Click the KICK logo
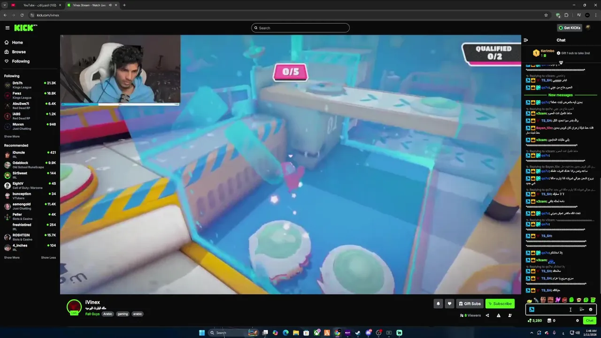The image size is (601, 338). 25,28
